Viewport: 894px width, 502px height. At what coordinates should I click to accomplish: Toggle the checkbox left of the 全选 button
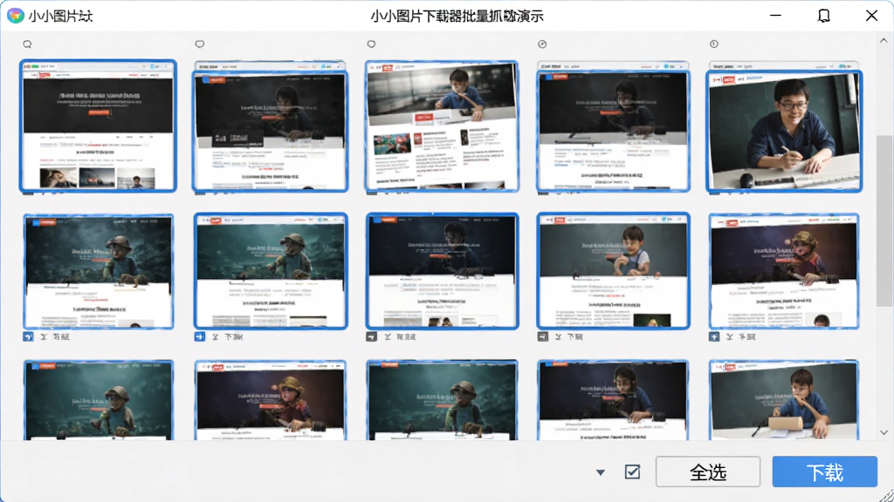click(632, 471)
